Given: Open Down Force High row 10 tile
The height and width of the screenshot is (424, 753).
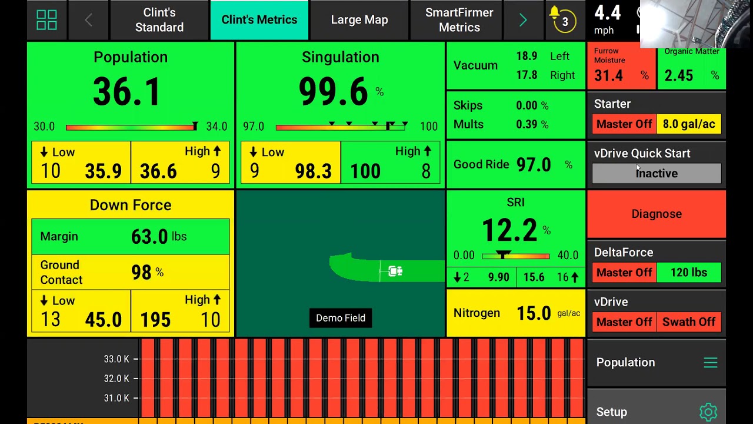Looking at the screenshot, I should [180, 311].
